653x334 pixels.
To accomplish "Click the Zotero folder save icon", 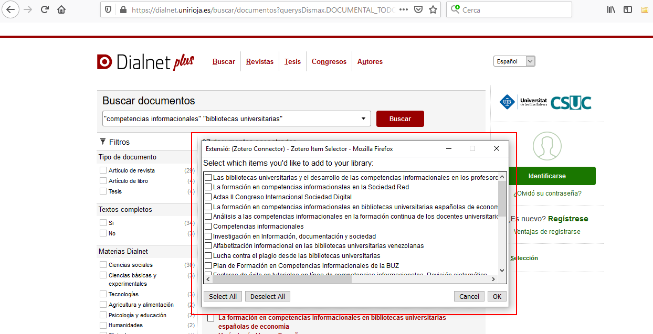I will point(645,9).
